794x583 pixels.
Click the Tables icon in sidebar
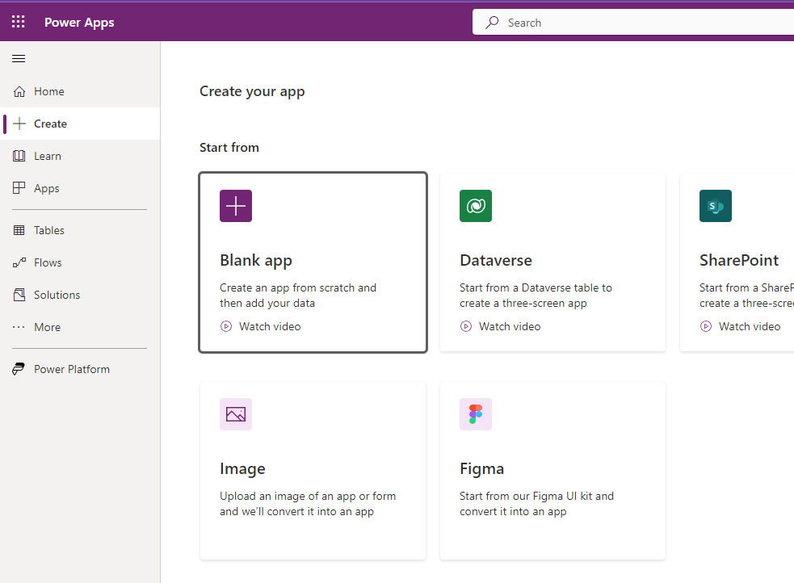pyautogui.click(x=19, y=230)
